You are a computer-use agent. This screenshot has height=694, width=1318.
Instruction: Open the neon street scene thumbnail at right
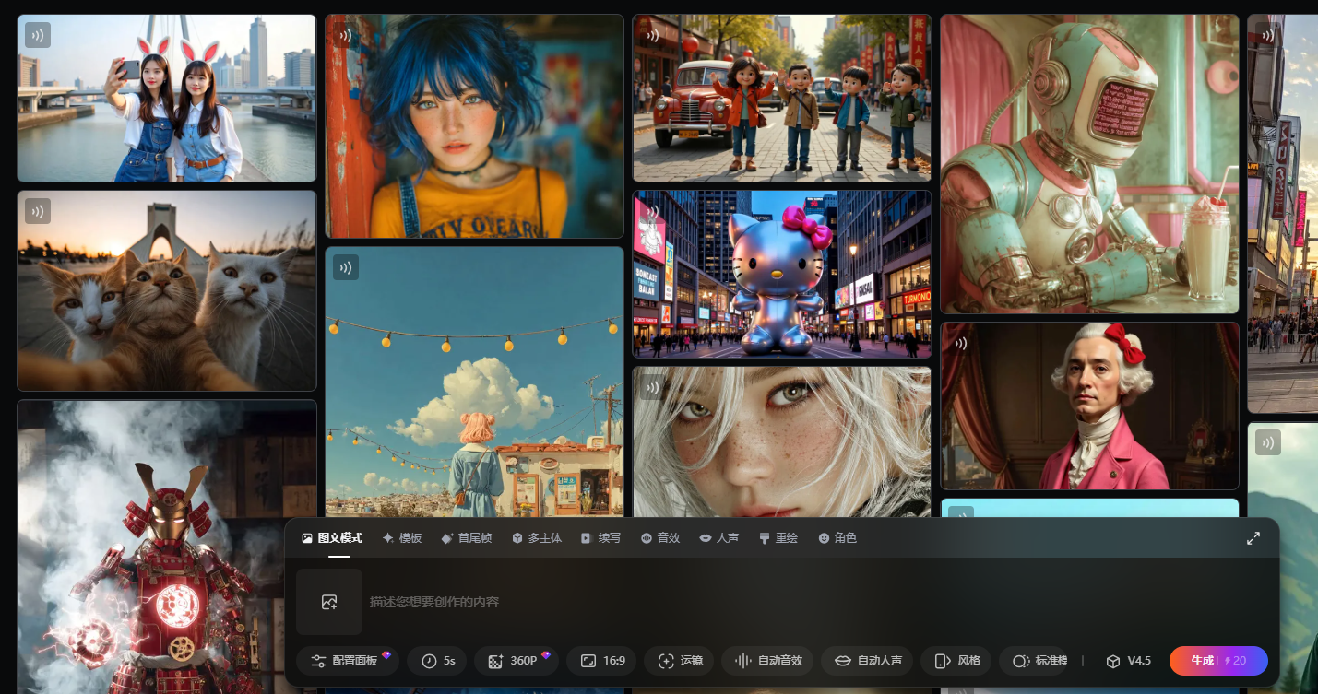tap(1283, 214)
